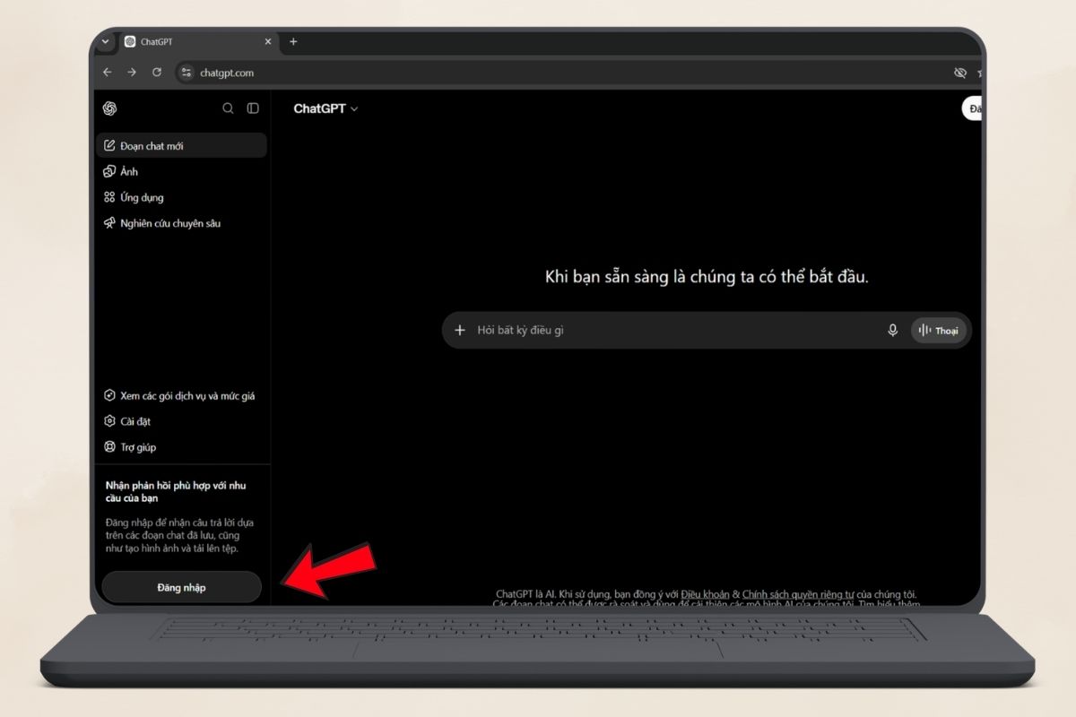Open the Ảnh section
This screenshot has width=1076, height=717.
pyautogui.click(x=181, y=171)
